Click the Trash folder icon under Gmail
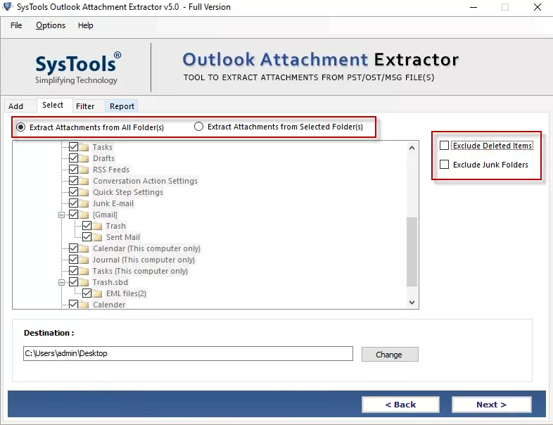Screen dimensions: 553x425 pyautogui.click(x=97, y=226)
